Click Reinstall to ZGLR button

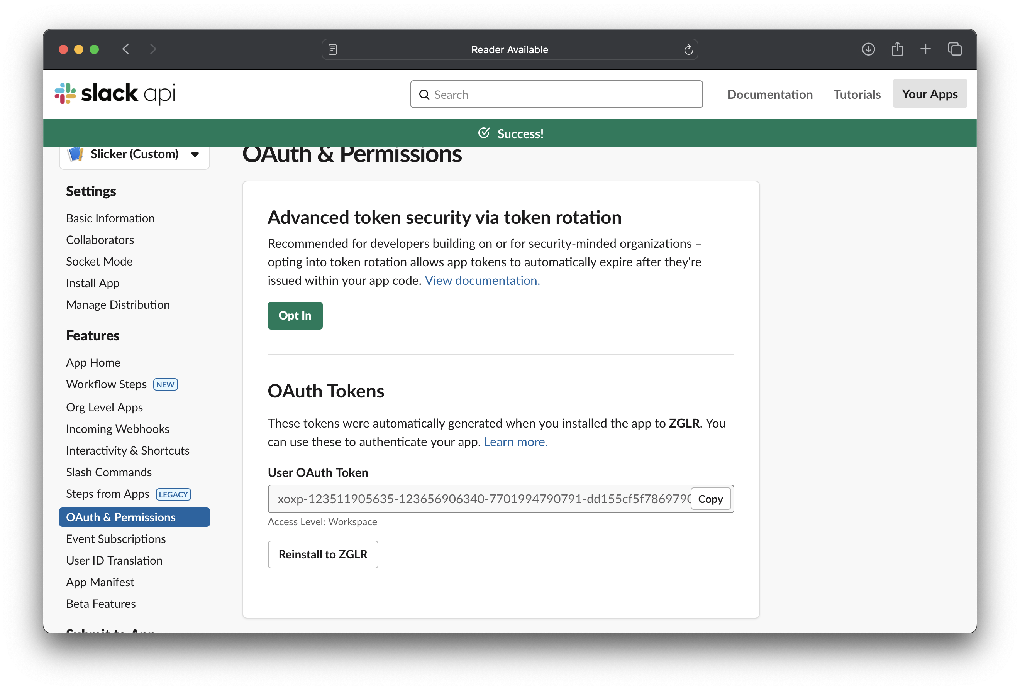click(x=323, y=555)
